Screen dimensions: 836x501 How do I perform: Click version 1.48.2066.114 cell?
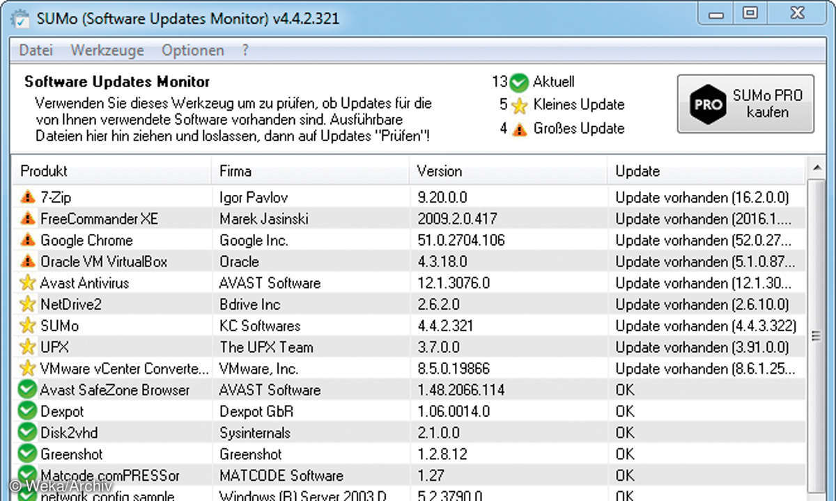(461, 390)
